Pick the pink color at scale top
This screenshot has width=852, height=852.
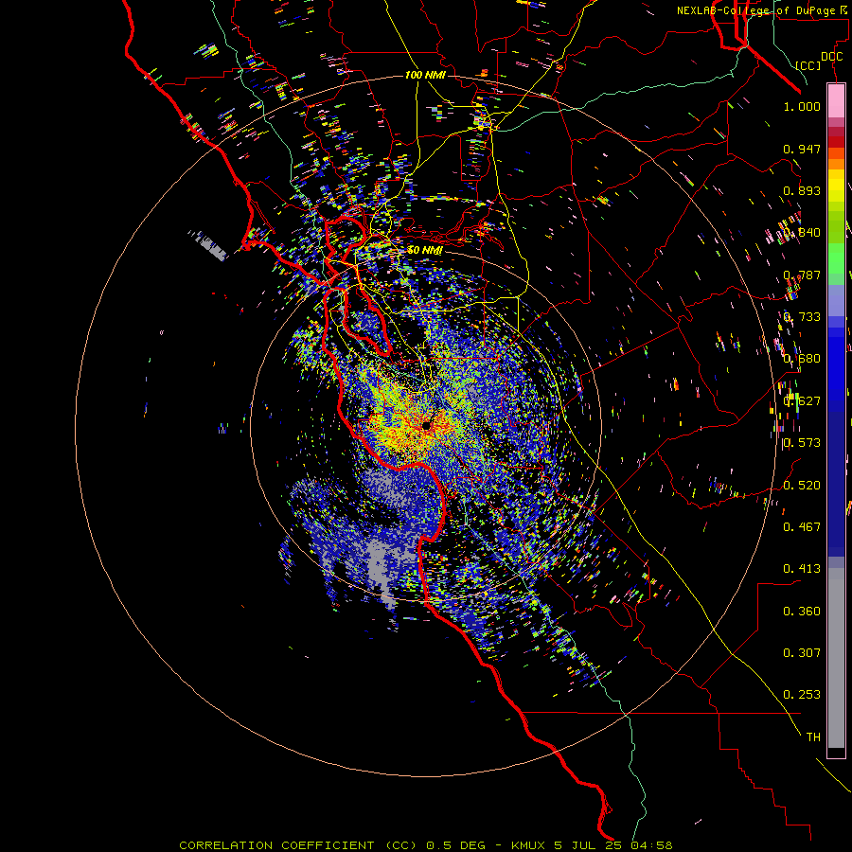pyautogui.click(x=836, y=101)
